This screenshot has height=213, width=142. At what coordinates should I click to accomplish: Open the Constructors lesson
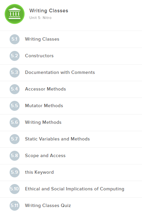pyautogui.click(x=71, y=56)
